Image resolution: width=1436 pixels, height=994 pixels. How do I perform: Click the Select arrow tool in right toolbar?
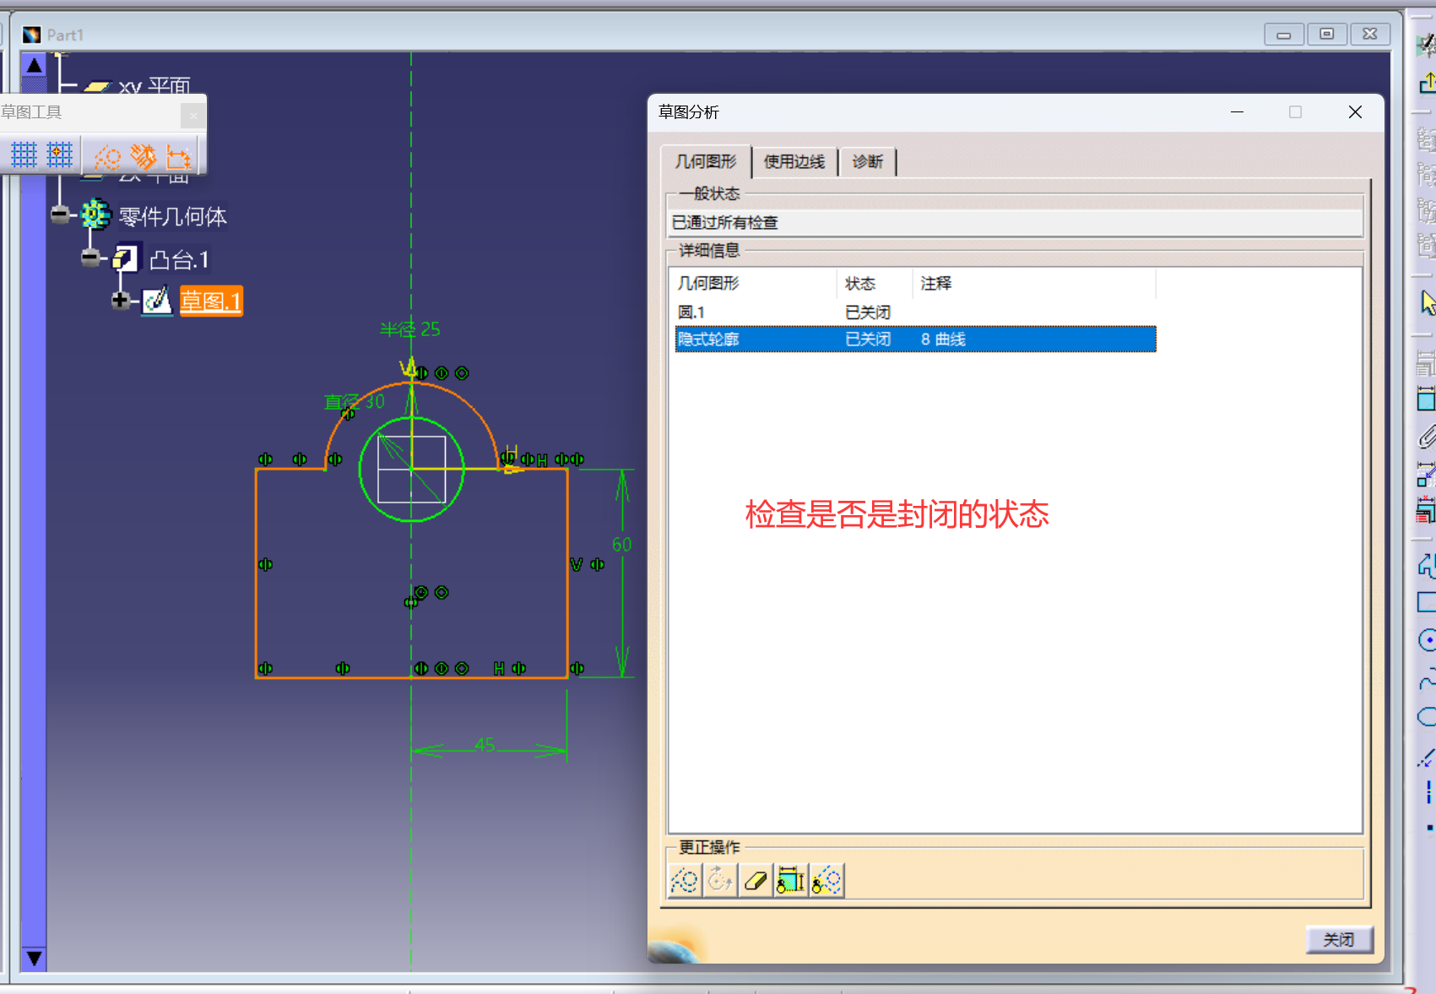coord(1428,301)
